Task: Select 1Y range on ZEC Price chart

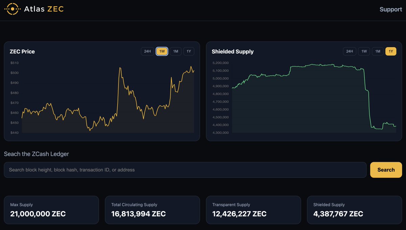Action: (x=189, y=51)
